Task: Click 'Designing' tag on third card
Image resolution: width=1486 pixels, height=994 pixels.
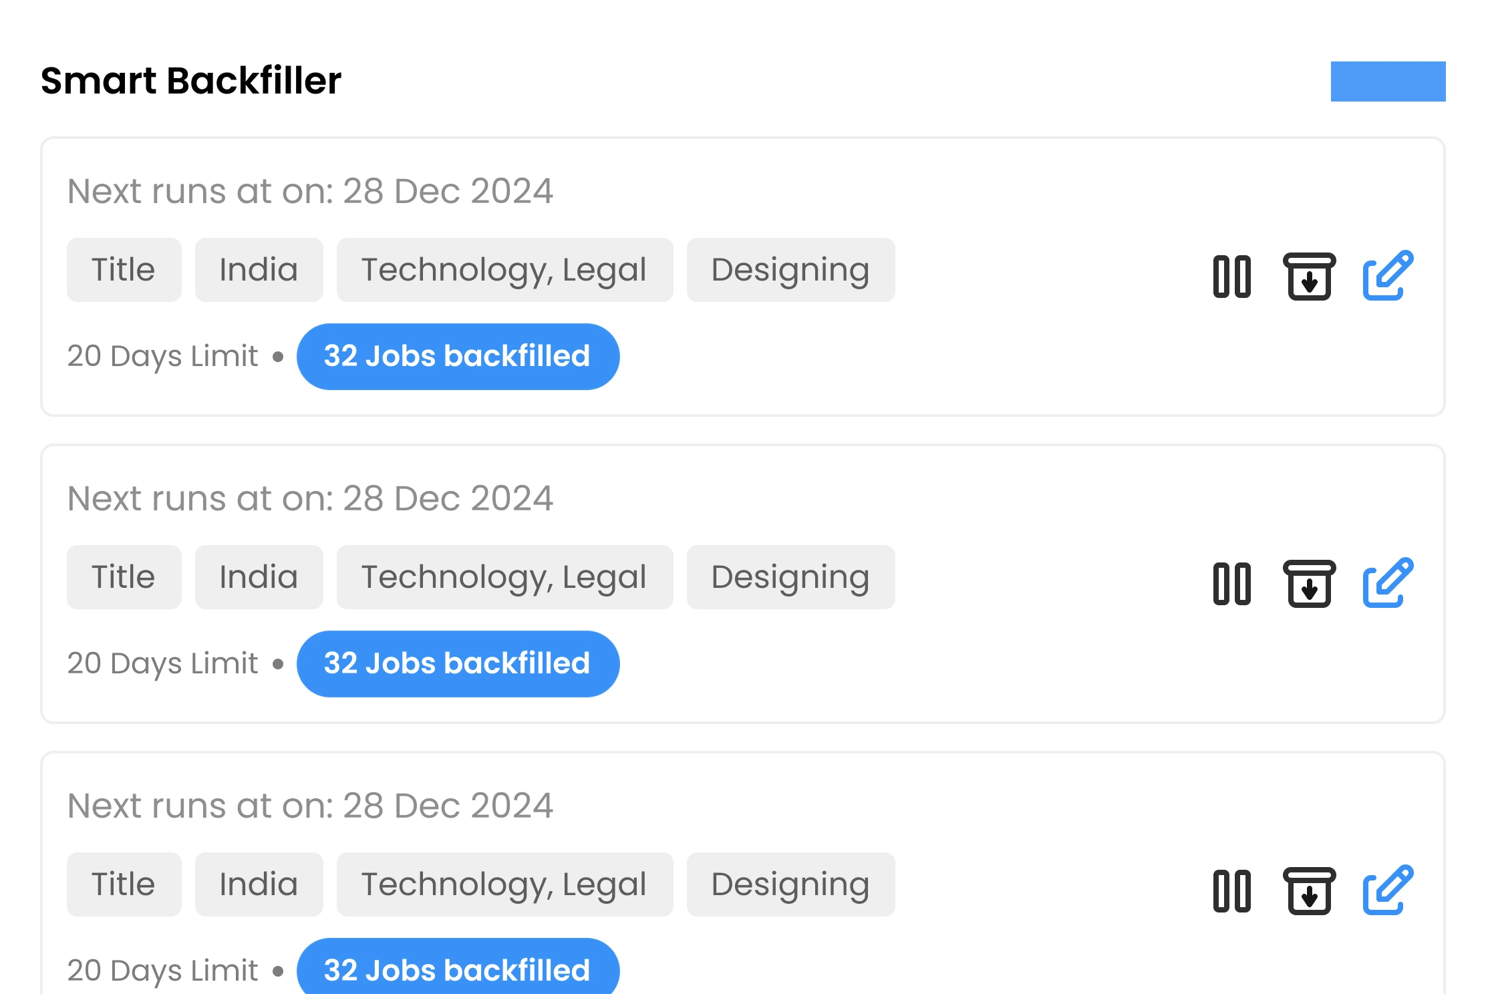Action: (x=789, y=884)
